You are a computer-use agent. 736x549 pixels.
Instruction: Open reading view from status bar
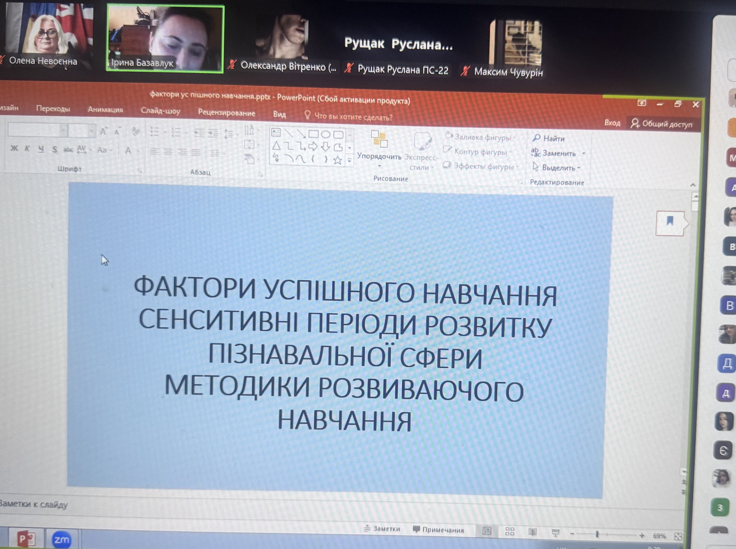[x=532, y=532]
